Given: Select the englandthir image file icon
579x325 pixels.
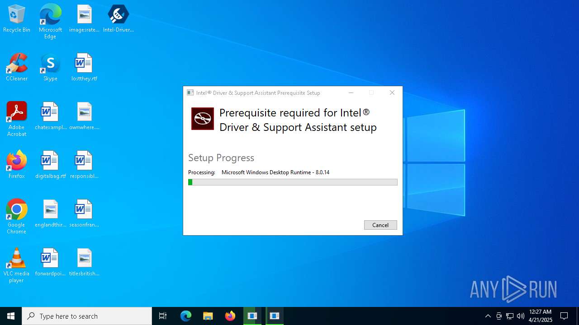Looking at the screenshot, I should coord(50,214).
